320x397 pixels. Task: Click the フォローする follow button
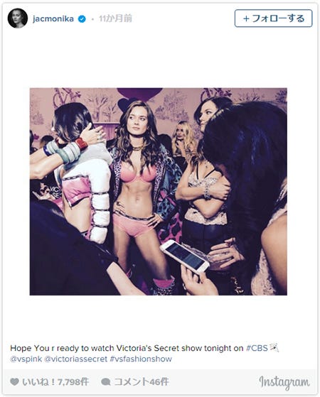(x=273, y=18)
